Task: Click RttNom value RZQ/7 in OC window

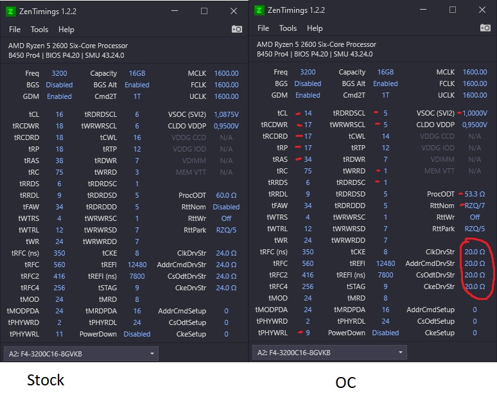Action: point(475,206)
